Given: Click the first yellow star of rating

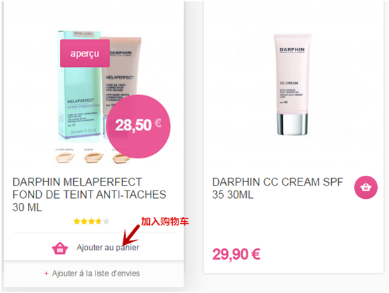Looking at the screenshot, I should pyautogui.click(x=77, y=221).
